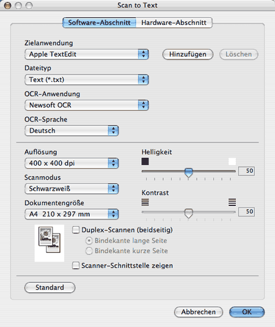Select Bindekante kurze Seite radio button
Screen dimensions: 275x327
pos(89,251)
